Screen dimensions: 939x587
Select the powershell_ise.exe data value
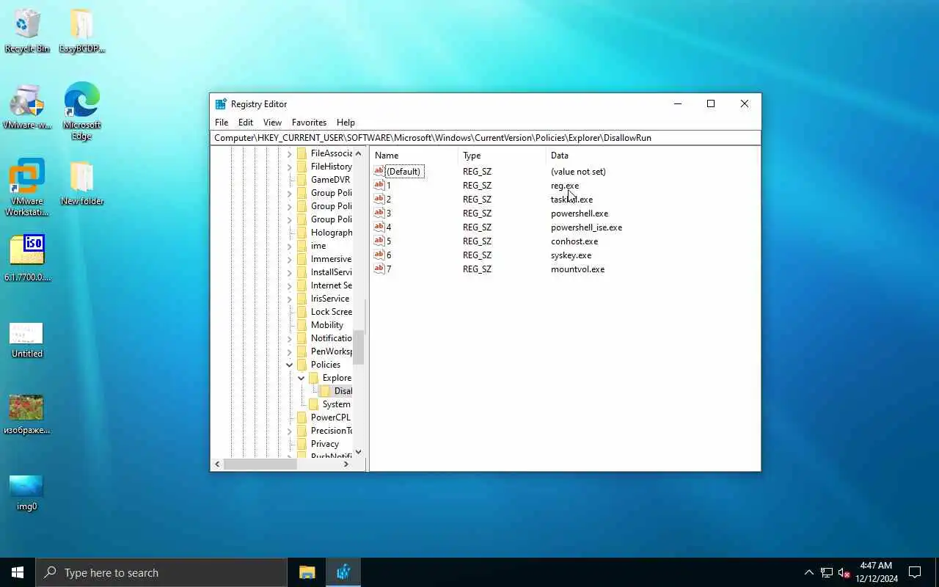pyautogui.click(x=586, y=227)
